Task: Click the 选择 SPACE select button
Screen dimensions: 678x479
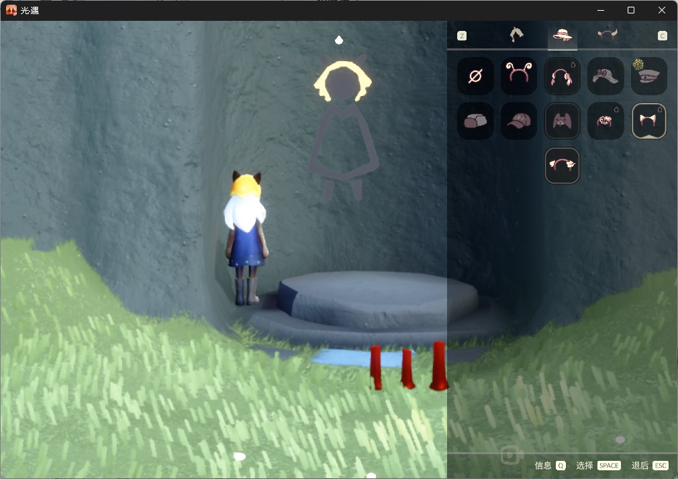Action: pos(598,466)
